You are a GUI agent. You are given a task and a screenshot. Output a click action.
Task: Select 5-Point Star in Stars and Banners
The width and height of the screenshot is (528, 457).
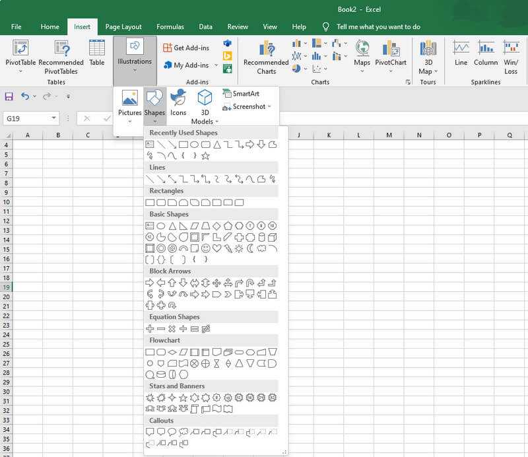183,398
